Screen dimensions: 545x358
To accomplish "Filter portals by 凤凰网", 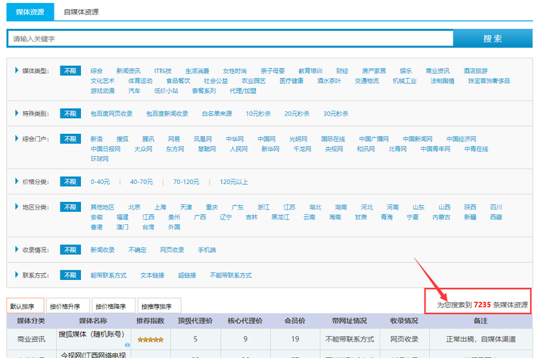I will (x=203, y=139).
